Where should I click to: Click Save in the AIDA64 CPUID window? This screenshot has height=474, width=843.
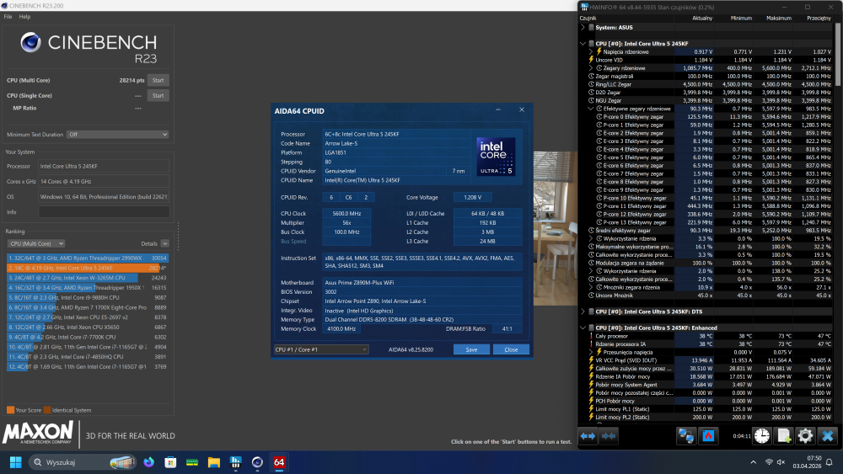click(x=471, y=349)
